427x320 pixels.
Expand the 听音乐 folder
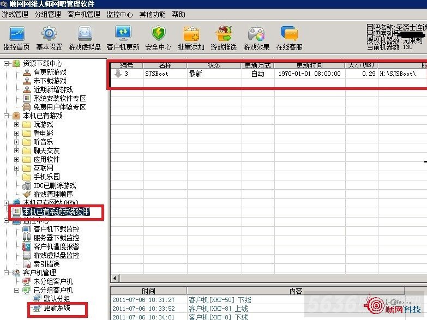pos(16,142)
